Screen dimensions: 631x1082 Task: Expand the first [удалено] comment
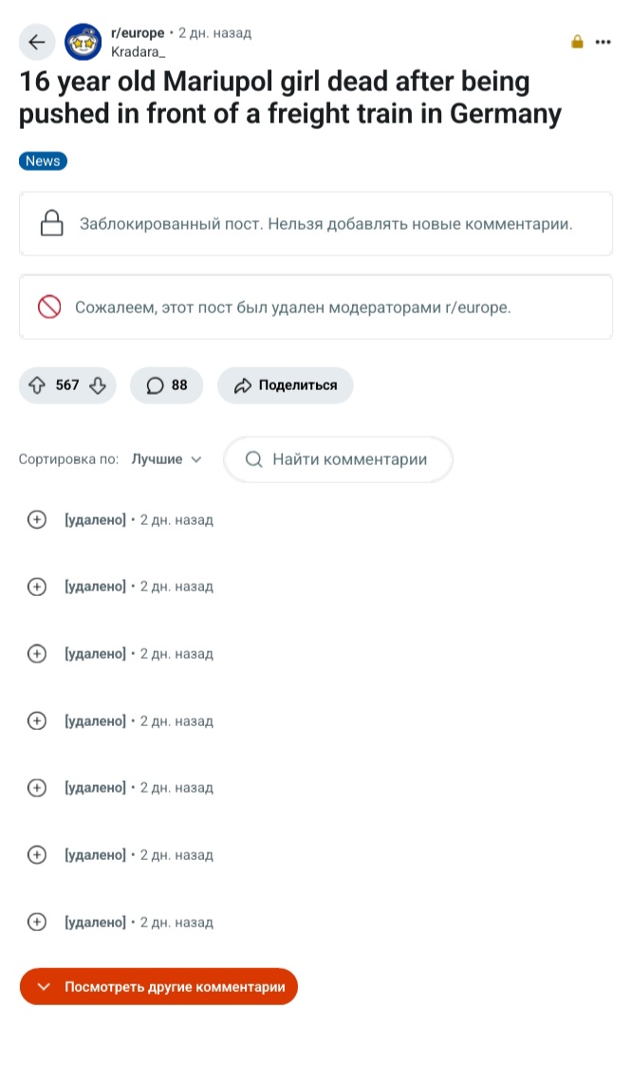pyautogui.click(x=37, y=520)
